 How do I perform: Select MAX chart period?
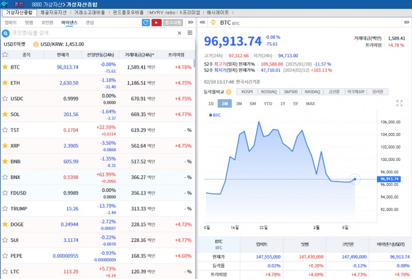pyautogui.click(x=311, y=104)
